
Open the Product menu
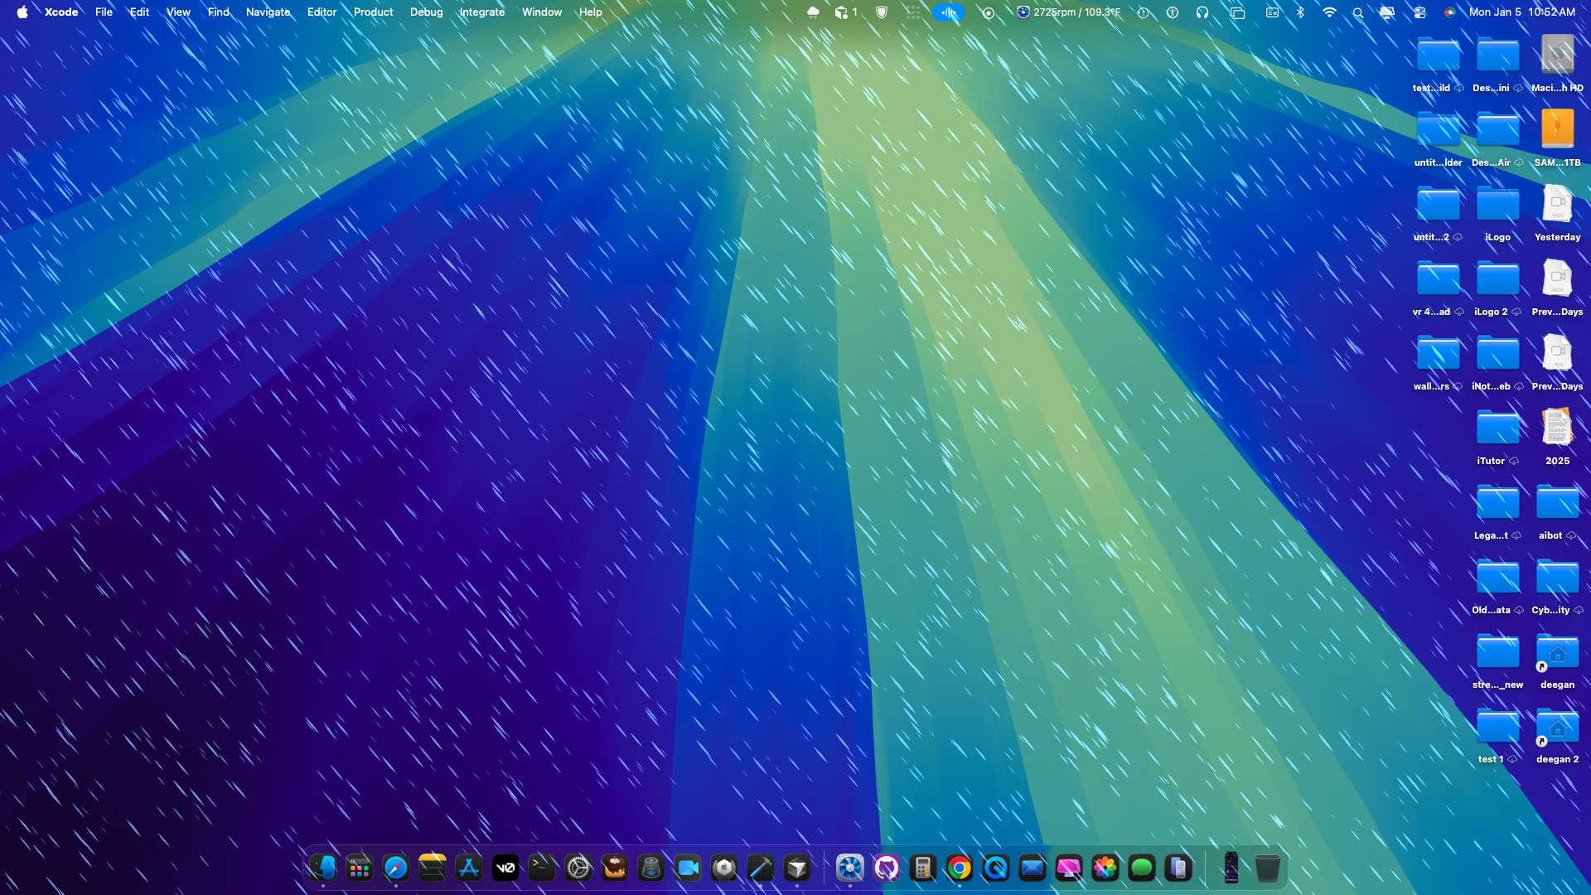[x=373, y=12]
